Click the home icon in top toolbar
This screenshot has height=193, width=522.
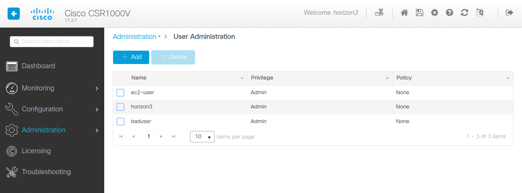pos(404,13)
